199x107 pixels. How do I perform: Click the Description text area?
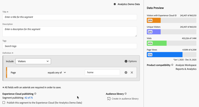(x=70, y=32)
